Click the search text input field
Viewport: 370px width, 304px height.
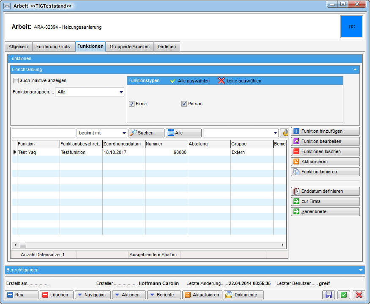[x=44, y=133]
